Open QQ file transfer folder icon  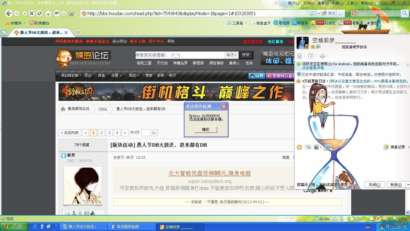coord(311,56)
